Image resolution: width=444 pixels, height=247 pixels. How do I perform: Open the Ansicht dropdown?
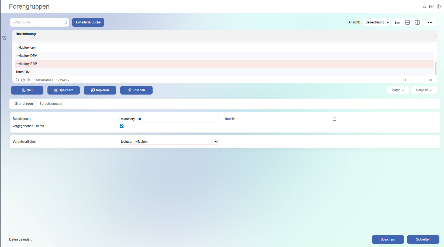(x=377, y=22)
